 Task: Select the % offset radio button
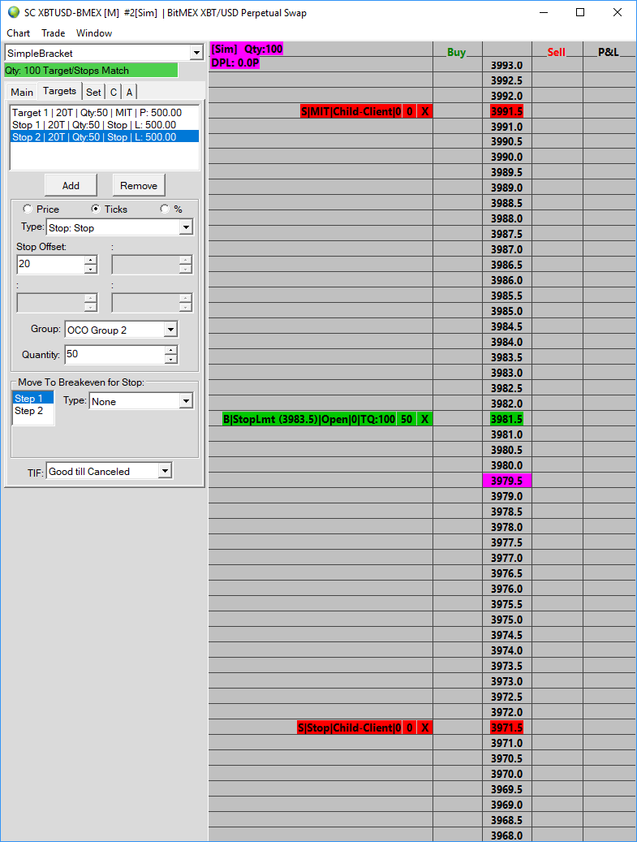(165, 209)
